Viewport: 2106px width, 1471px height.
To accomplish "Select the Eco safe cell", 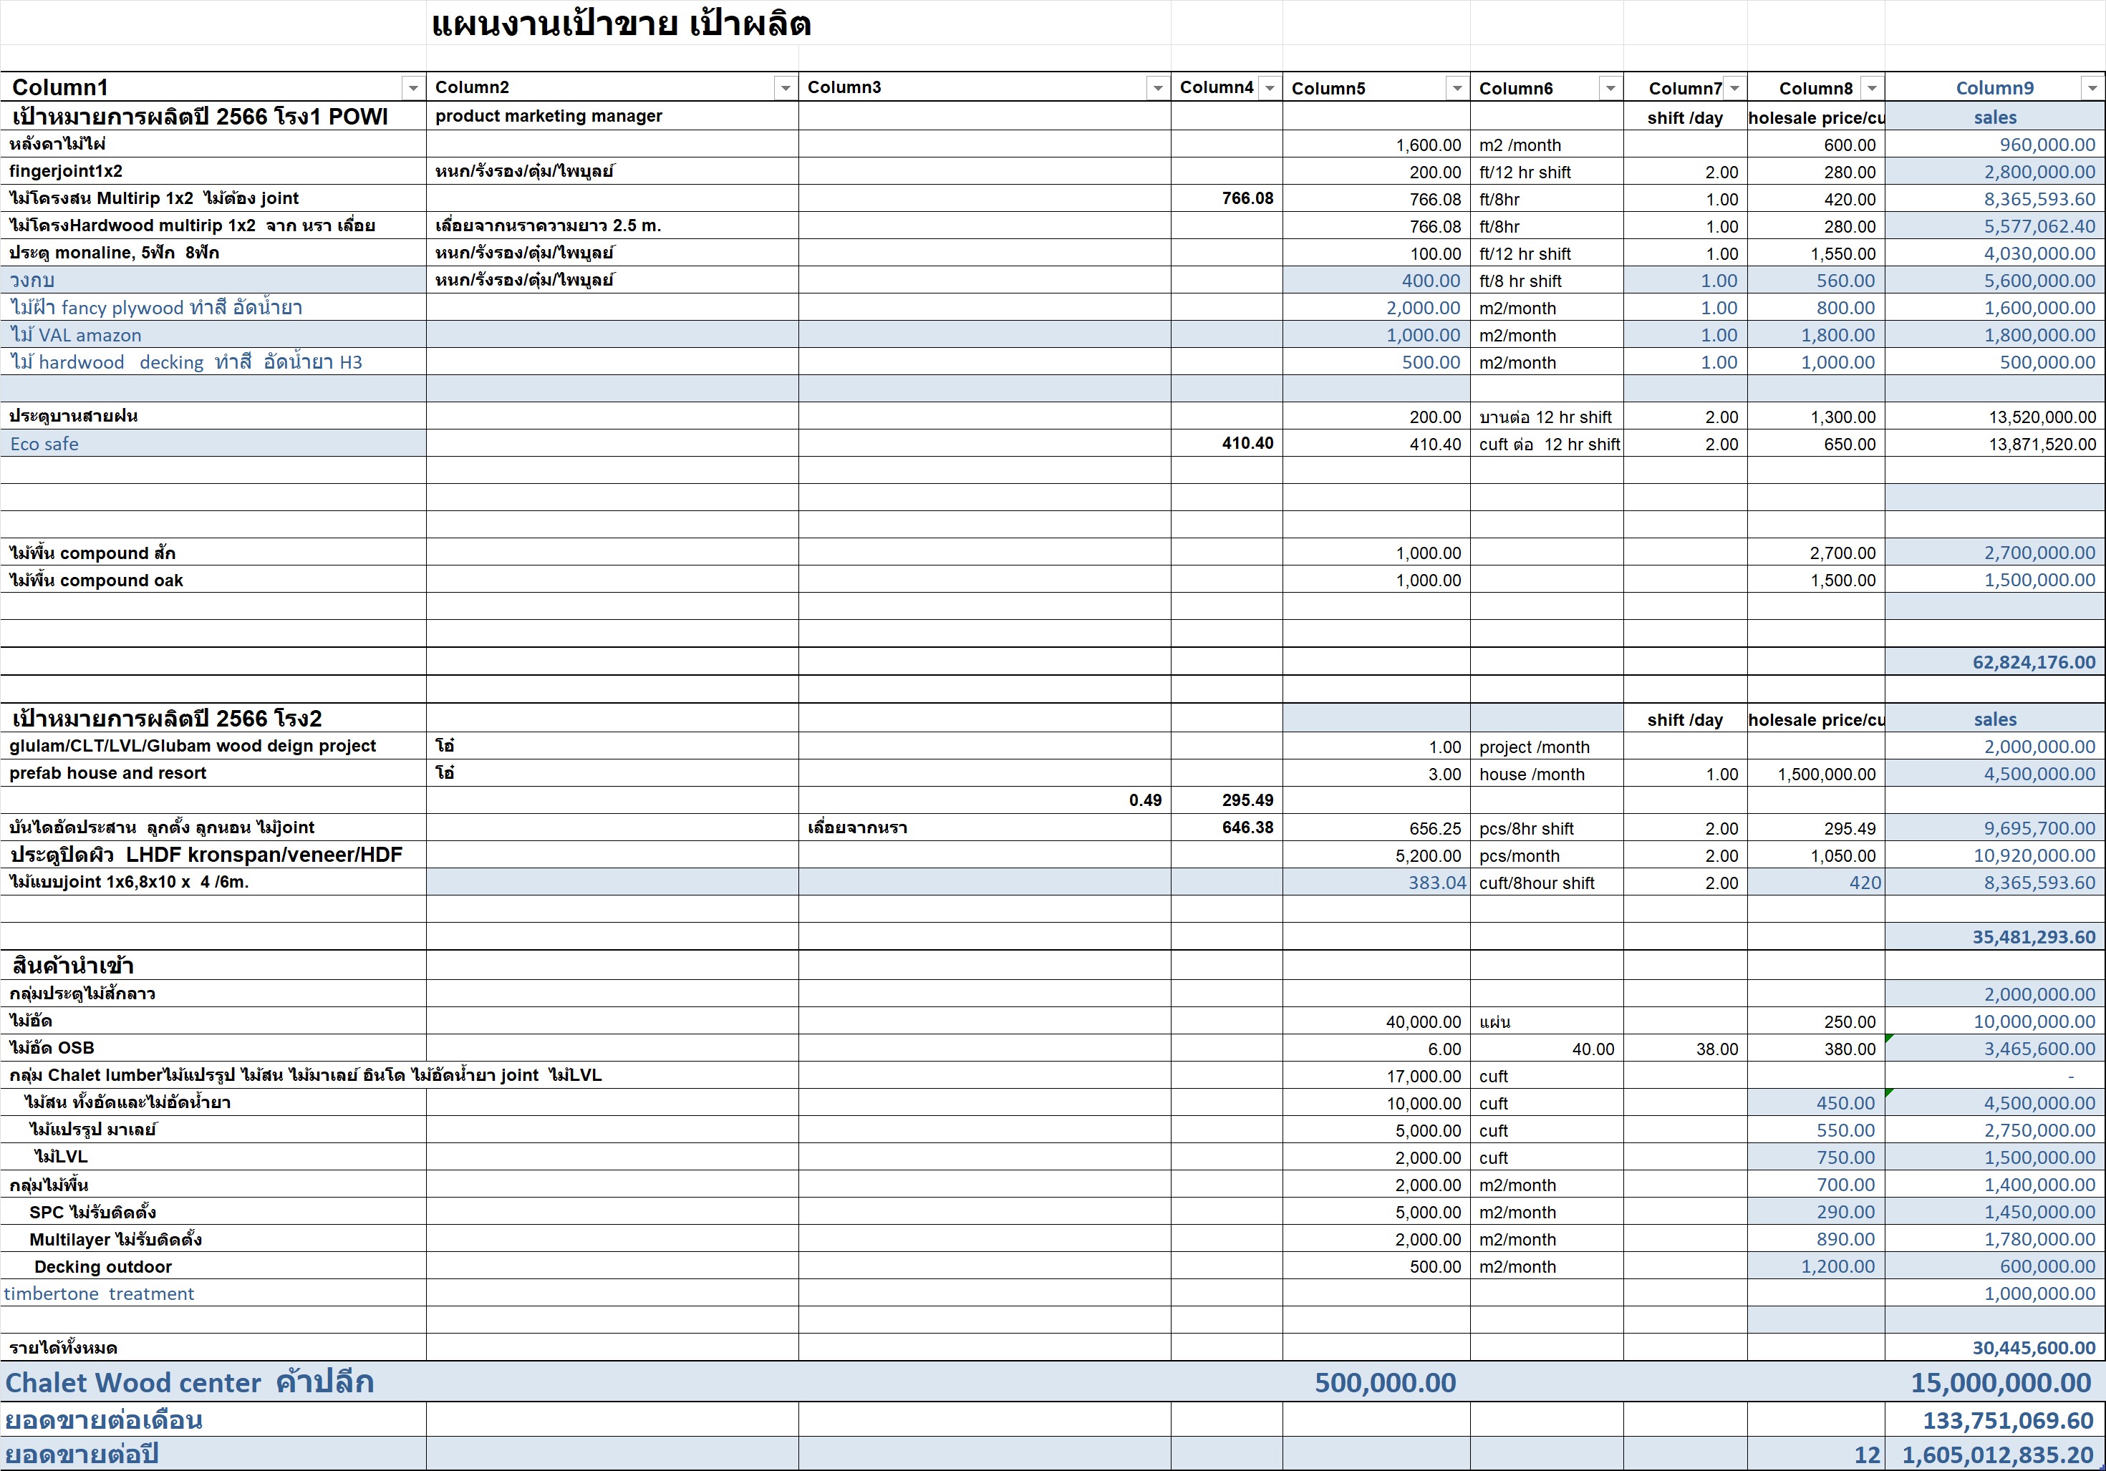I will pos(213,444).
